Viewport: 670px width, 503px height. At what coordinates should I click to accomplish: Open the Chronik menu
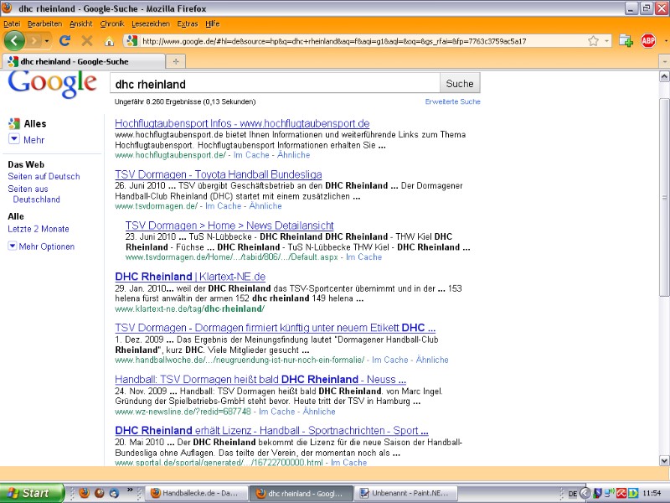pyautogui.click(x=111, y=23)
